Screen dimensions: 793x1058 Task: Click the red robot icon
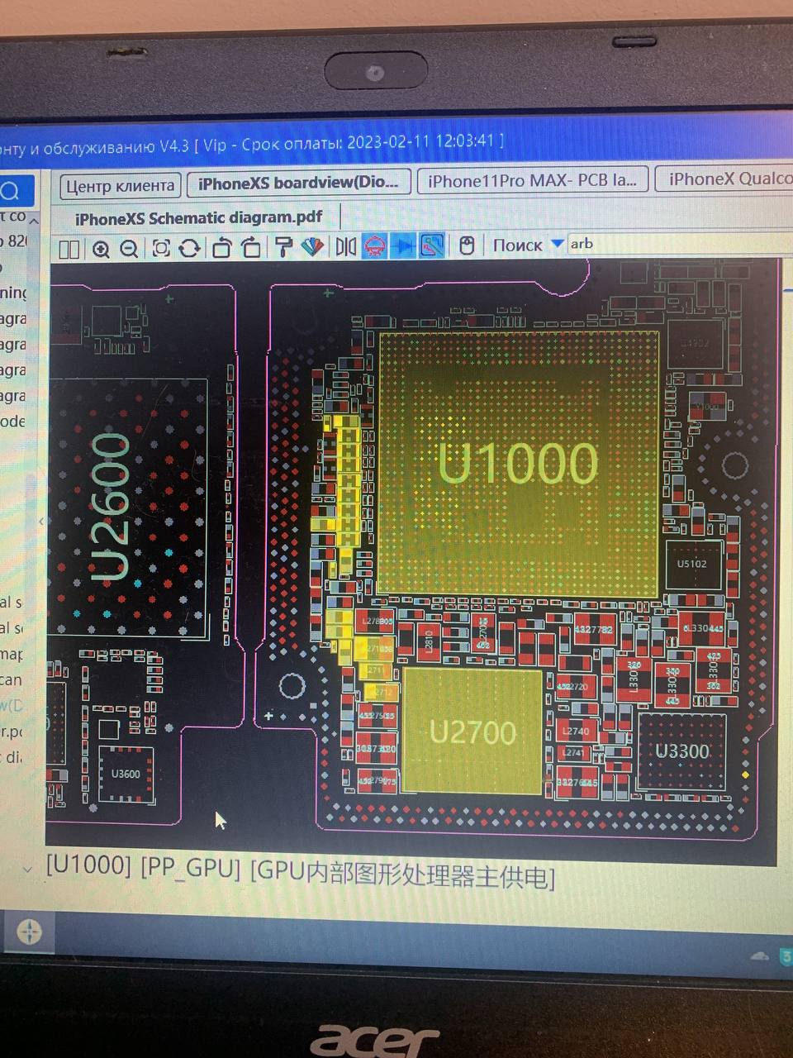375,246
